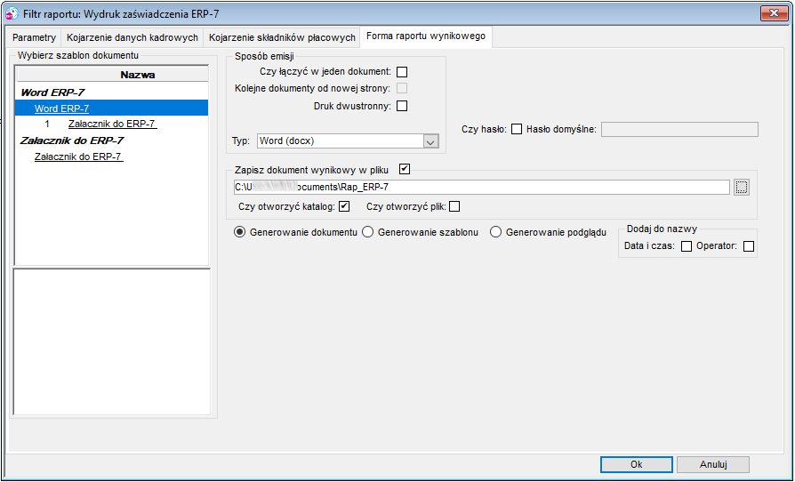Tick the Data i czas checkbox
The height and width of the screenshot is (482, 795).
(686, 246)
